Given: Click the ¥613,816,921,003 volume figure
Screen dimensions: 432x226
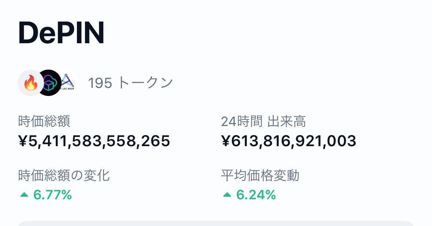Looking at the screenshot, I should pos(289,141).
